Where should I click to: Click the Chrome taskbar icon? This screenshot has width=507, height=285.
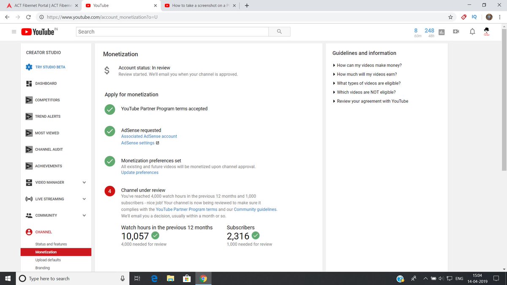[203, 279]
